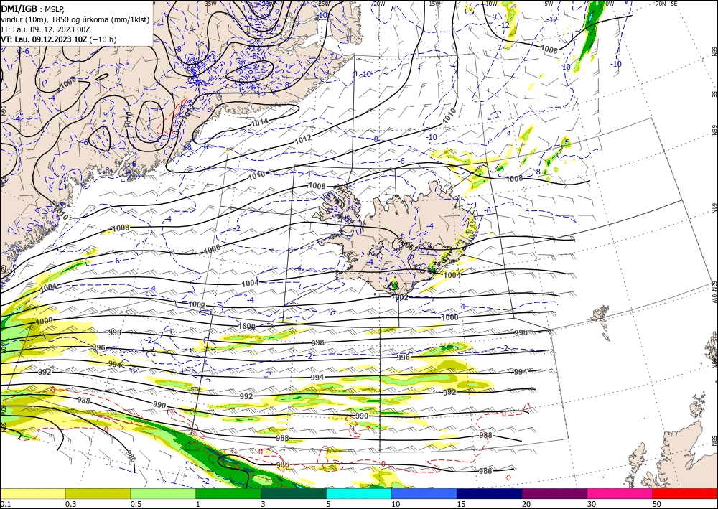
Task: Click the '15W' longitude label
Action: tap(435, 4)
